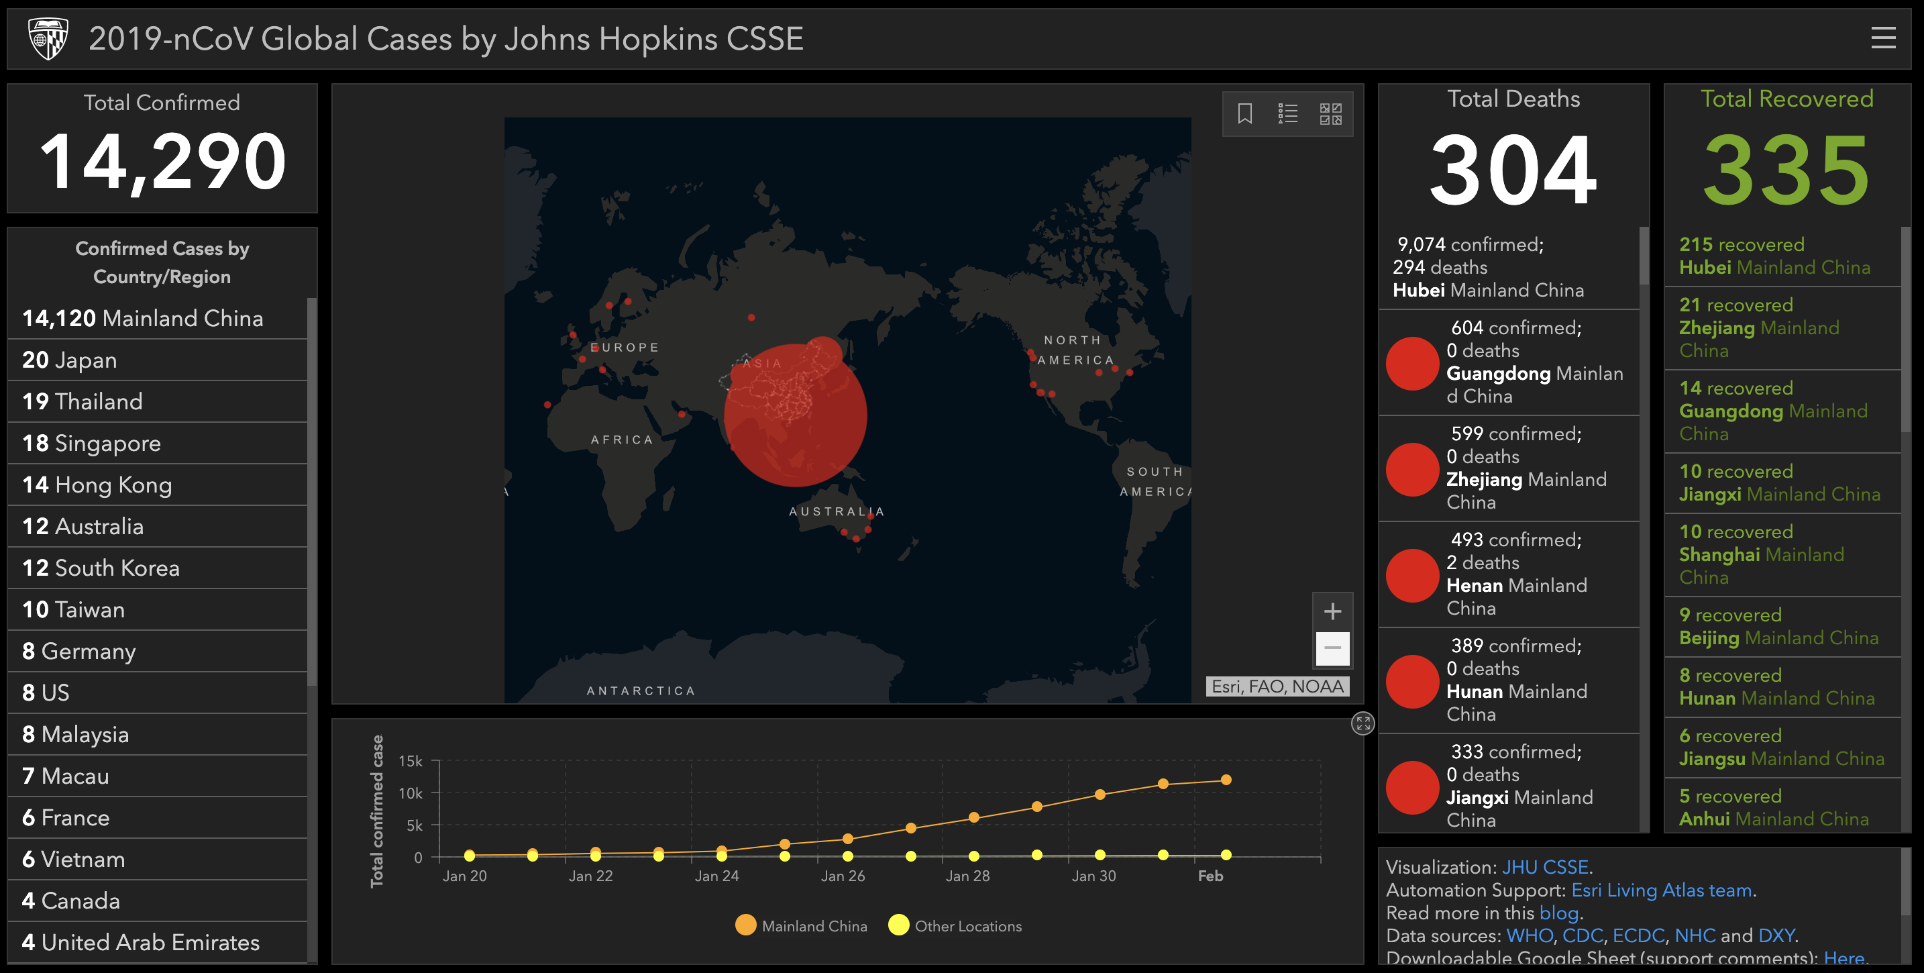Select the 10 Taiwan row
The image size is (1924, 973).
(157, 610)
